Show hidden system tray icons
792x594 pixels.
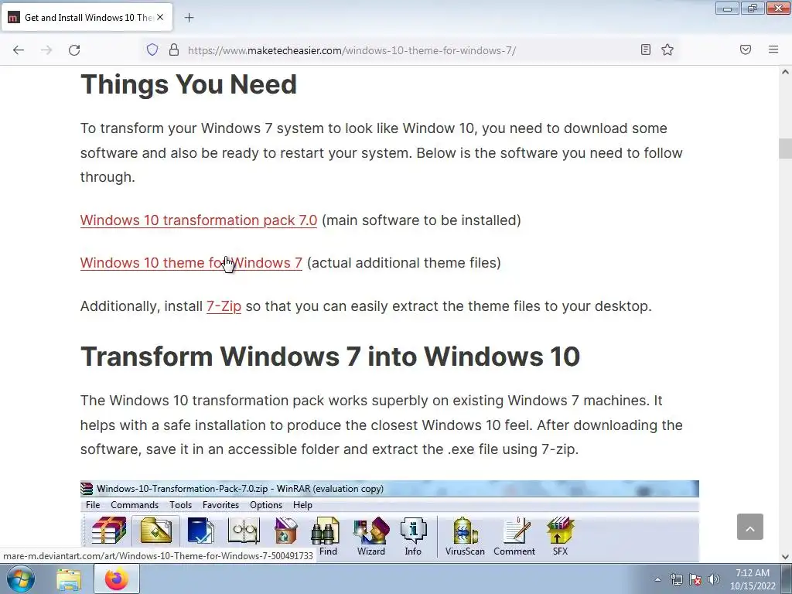657,579
